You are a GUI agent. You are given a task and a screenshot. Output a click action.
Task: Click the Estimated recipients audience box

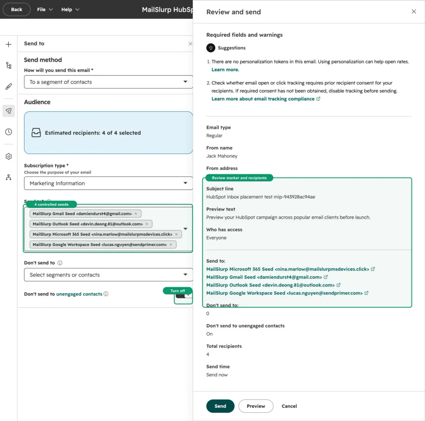point(108,132)
